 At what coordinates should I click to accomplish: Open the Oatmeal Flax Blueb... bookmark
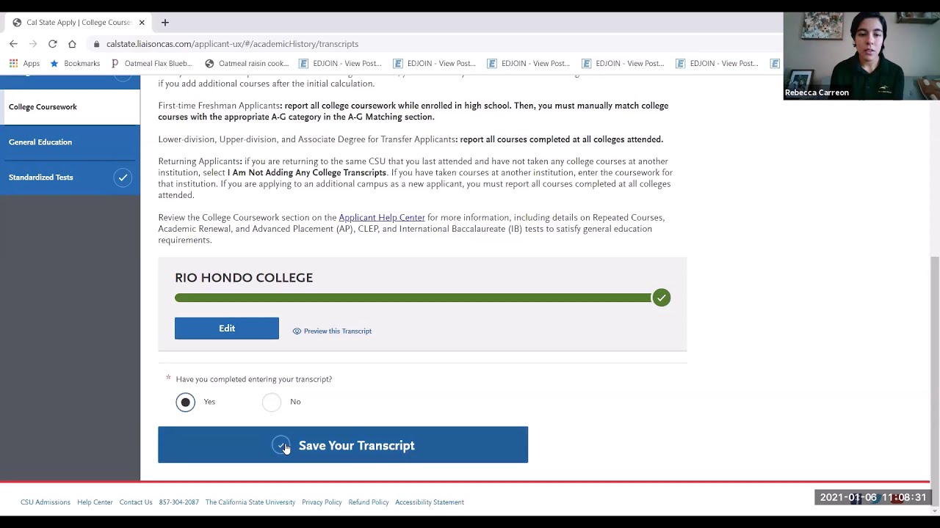(x=151, y=64)
